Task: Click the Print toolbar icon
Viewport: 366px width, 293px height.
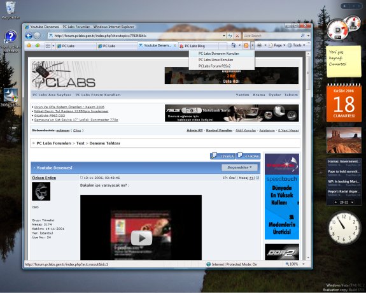Action: (x=259, y=45)
